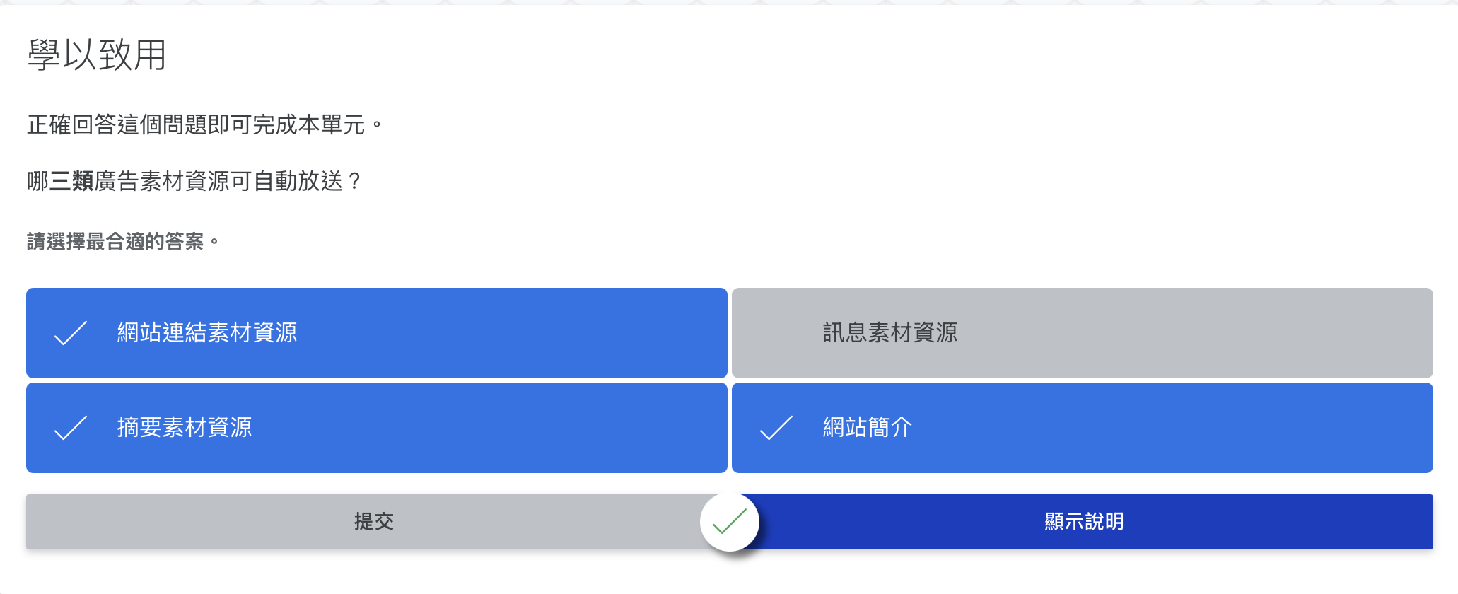
Task: Click the checkmark icon beside 網站連結素材資源
Action: pos(71,333)
